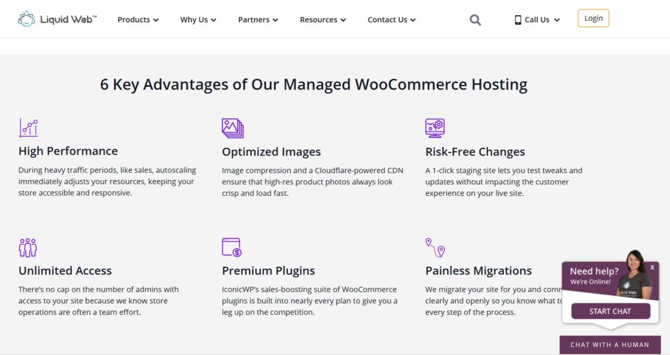This screenshot has height=355, width=670.
Task: Click the Risk-Free Changes monitor gear icon
Action: point(435,127)
